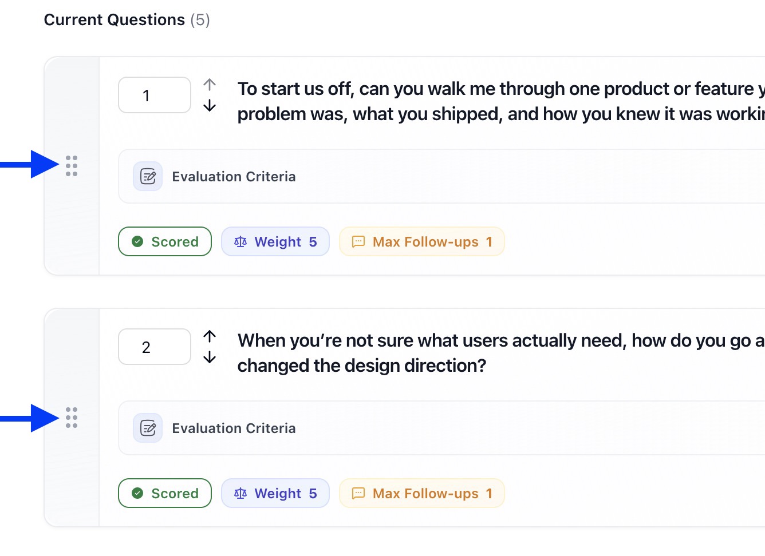The height and width of the screenshot is (556, 765).
Task: Toggle Scored badge on question 1
Action: click(x=165, y=241)
